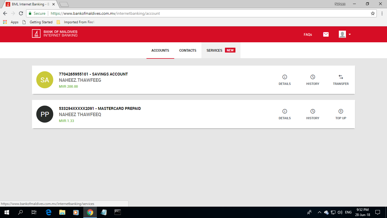The width and height of the screenshot is (387, 218).
Task: View History of the Savings Account
Action: tap(313, 80)
